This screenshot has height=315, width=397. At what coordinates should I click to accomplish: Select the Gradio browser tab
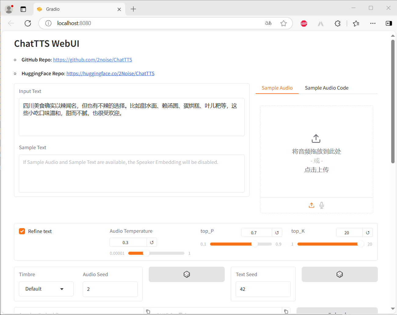click(x=79, y=9)
